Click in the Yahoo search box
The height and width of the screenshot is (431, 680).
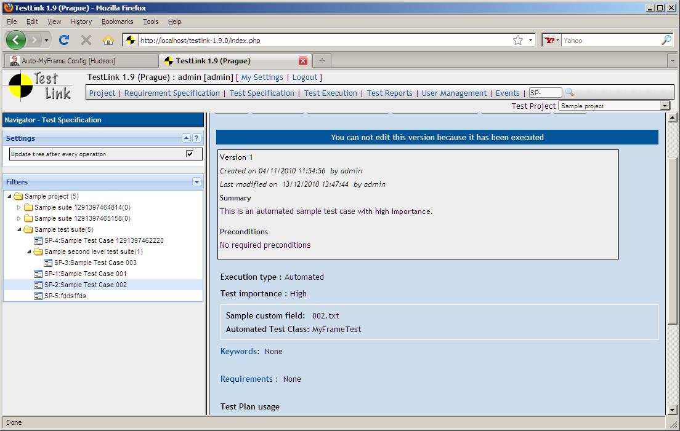click(x=610, y=41)
